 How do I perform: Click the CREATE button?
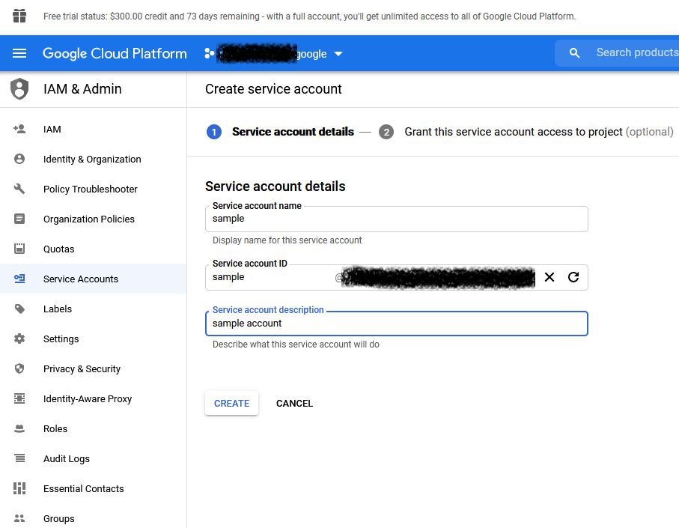[x=231, y=403]
